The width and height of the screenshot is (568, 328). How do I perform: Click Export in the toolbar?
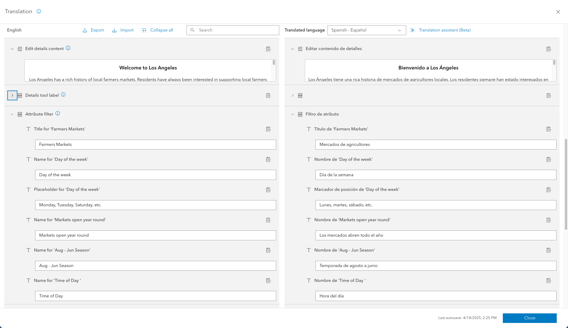[x=93, y=30]
